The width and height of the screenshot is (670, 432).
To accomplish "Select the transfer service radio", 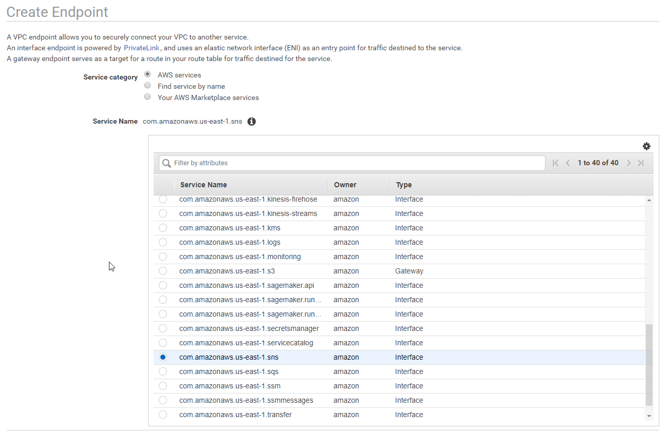I will pos(163,415).
